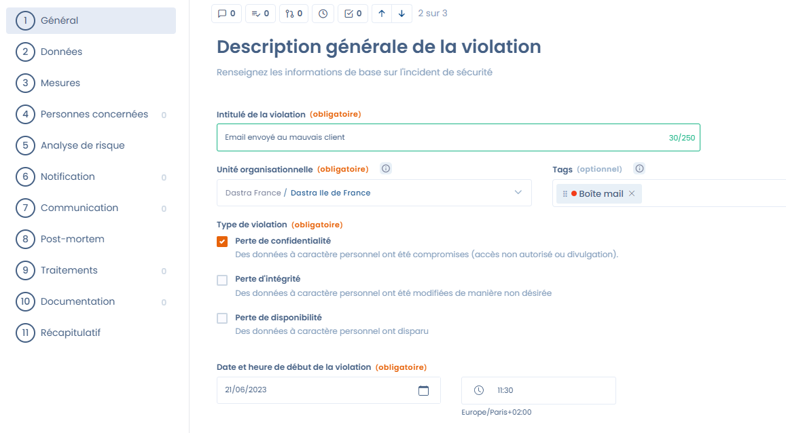This screenshot has height=433, width=786.
Task: Check Perte de disponibilité
Action: (222, 318)
